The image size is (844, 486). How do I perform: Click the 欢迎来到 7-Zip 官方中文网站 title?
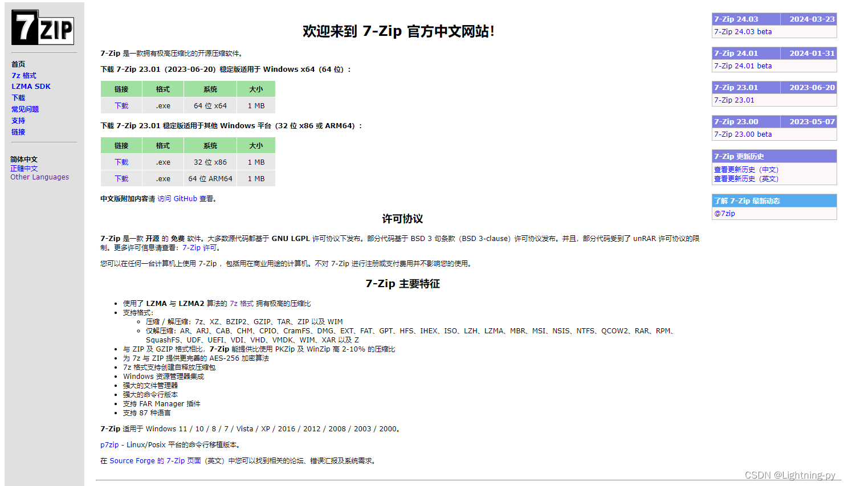398,31
